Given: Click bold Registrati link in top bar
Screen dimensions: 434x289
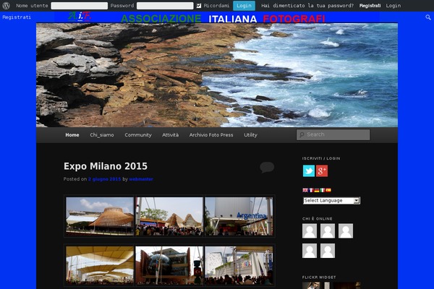Looking at the screenshot, I should (370, 6).
